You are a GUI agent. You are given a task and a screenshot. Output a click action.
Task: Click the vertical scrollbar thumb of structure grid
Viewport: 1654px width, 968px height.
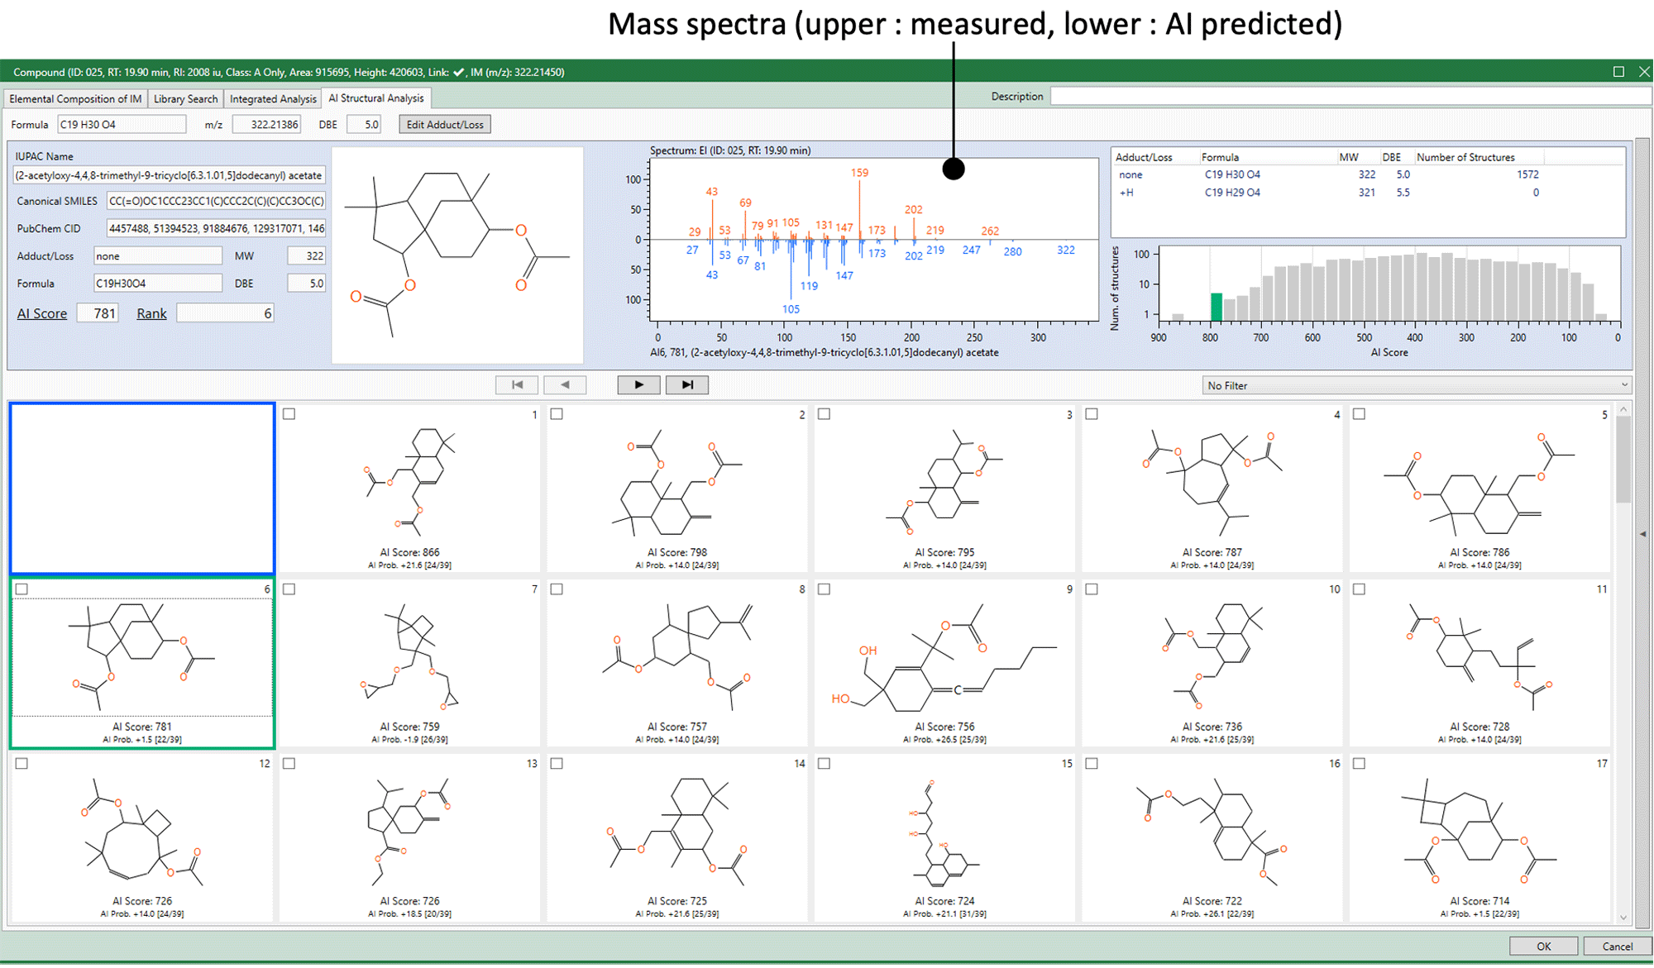pyautogui.click(x=1623, y=459)
